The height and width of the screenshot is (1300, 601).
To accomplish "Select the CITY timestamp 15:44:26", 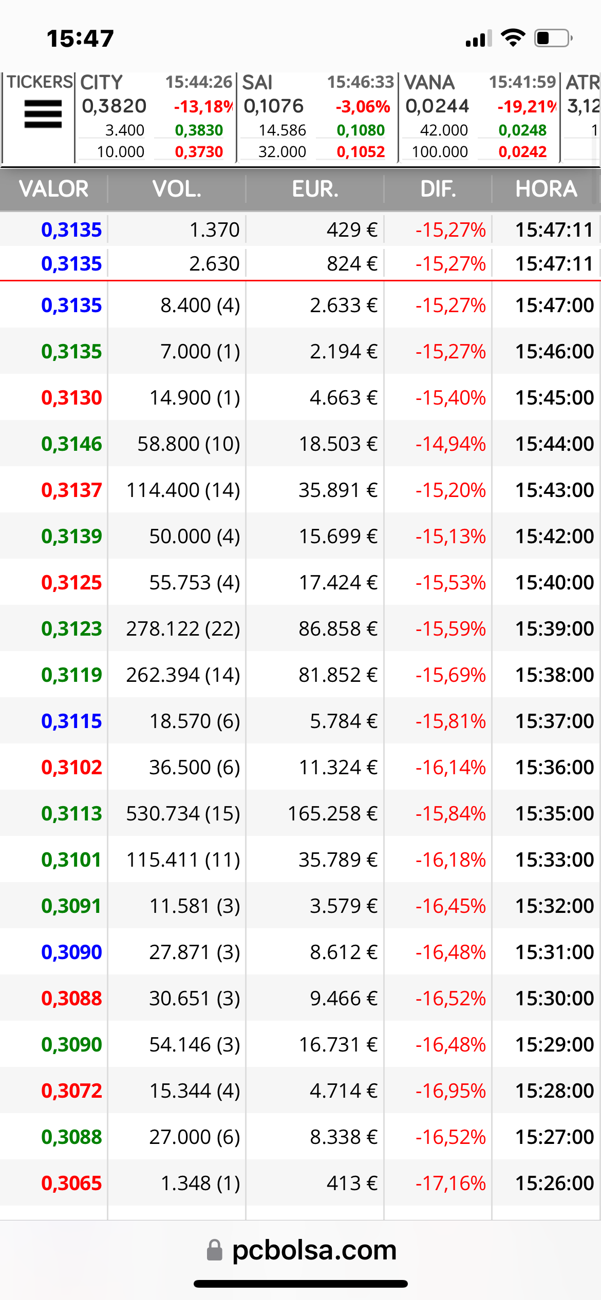I will tap(199, 82).
